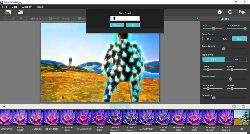
Task: Select the 17 Ethereal Color preset thumbnail
Action: pyautogui.click(x=67, y=118)
